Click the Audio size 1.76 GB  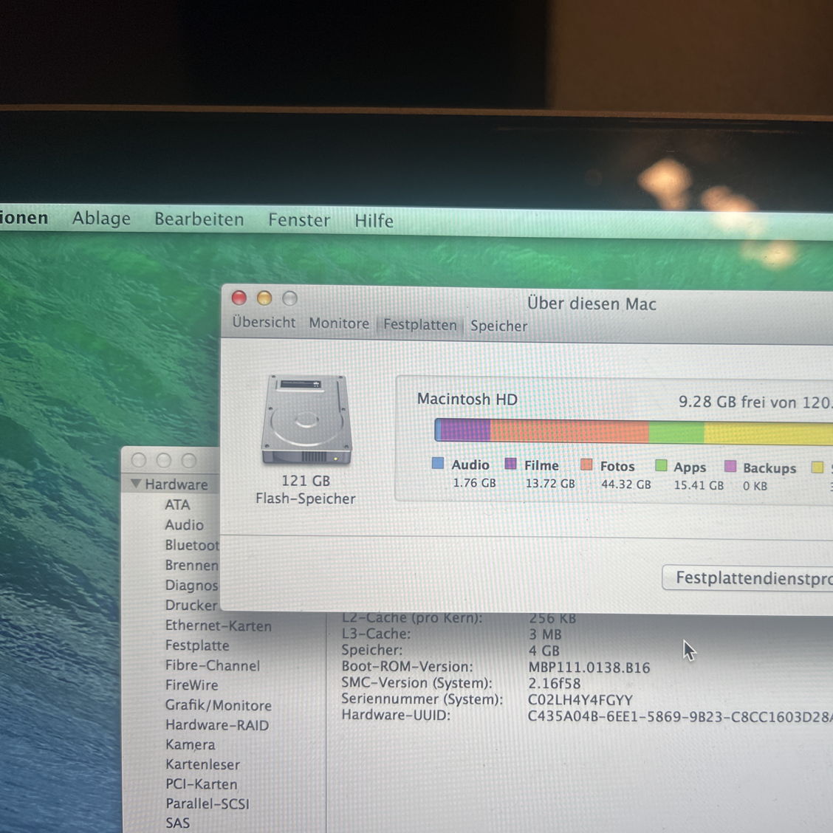pos(474,482)
